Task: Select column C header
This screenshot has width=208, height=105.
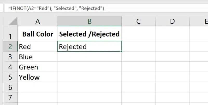Action: (x=138, y=22)
